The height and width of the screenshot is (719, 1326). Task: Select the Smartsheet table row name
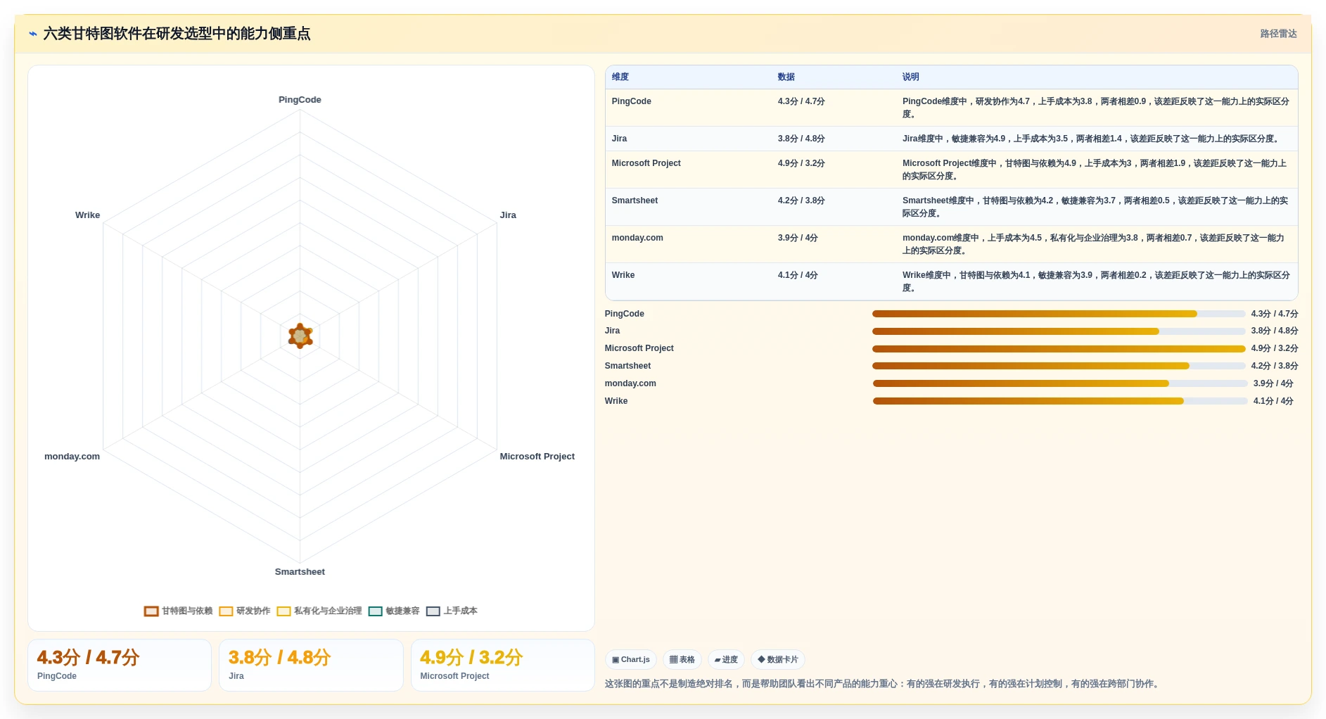(x=635, y=201)
